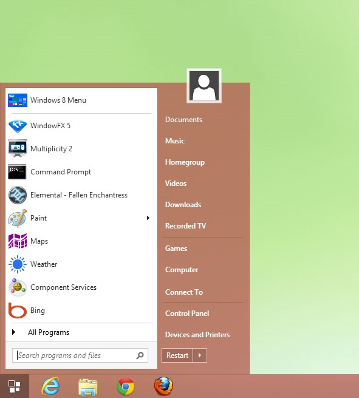The image size is (359, 398).
Task: Expand the All Programs arrow
Action: tap(14, 332)
